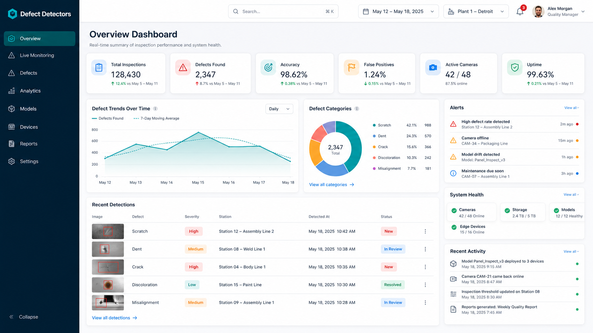This screenshot has height=333, width=593.
Task: Click Alex Morgan profile avatar
Action: pos(538,11)
